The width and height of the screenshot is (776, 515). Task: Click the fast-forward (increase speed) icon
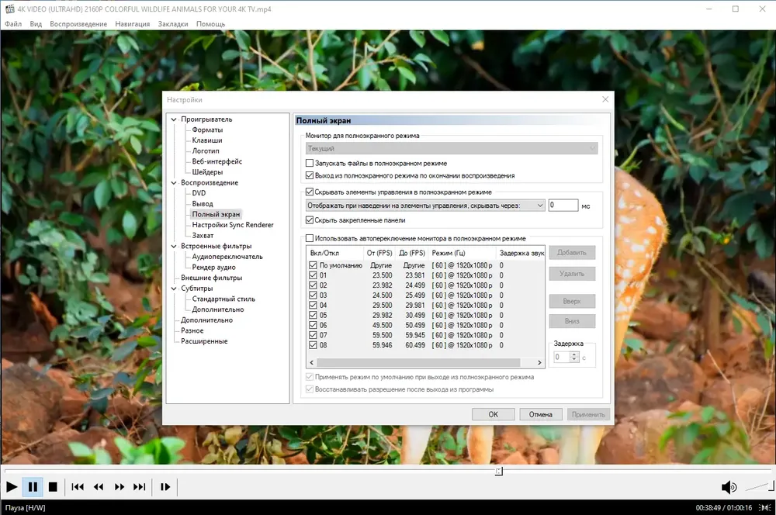click(x=120, y=487)
